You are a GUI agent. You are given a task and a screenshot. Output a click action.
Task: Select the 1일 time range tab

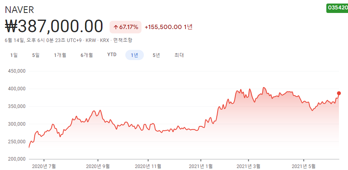pos(14,55)
